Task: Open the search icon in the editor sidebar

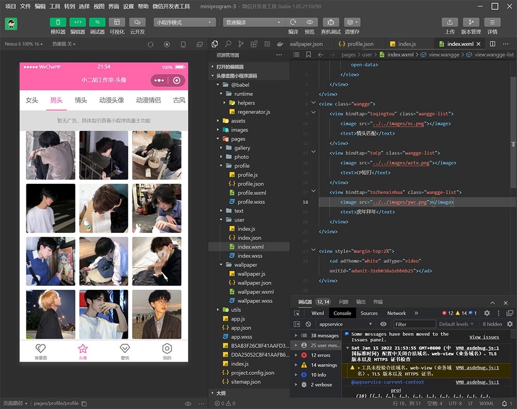Action: pyautogui.click(x=228, y=44)
